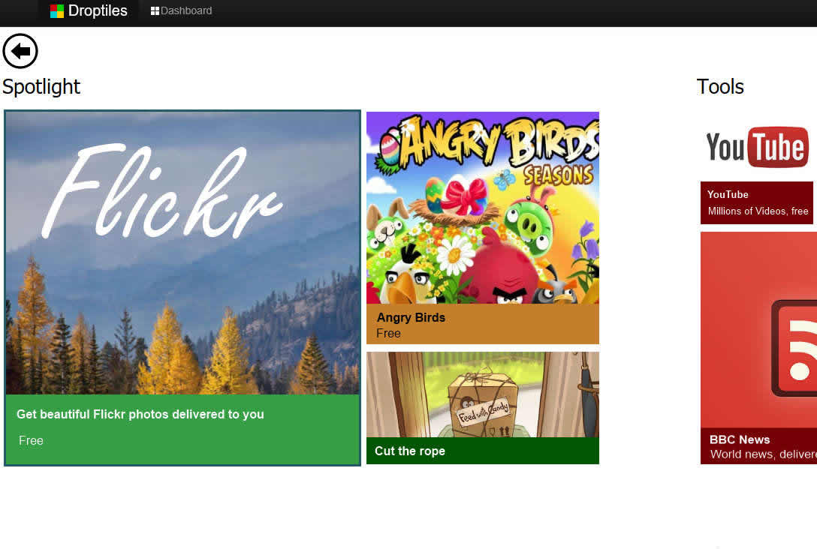
Task: Open the Angry Birds Seasons tile image
Action: pos(483,208)
